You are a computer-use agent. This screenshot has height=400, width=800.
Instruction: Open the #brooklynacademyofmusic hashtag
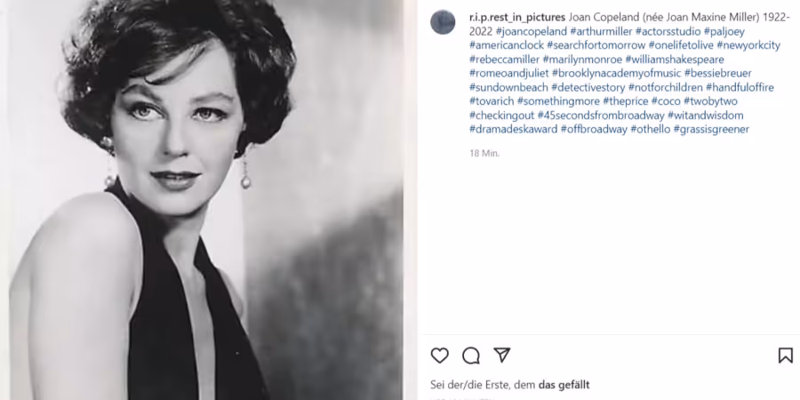tap(616, 74)
